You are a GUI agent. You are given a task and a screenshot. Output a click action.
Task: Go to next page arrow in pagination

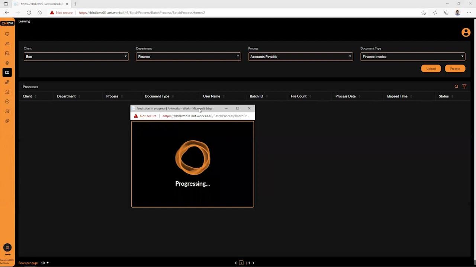[x=253, y=263]
